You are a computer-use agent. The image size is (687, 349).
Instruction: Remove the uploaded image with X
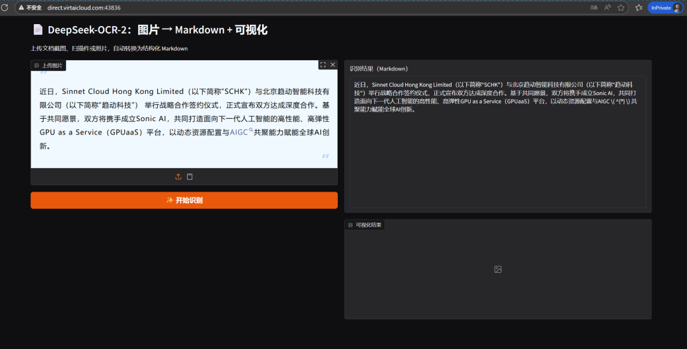coord(333,65)
